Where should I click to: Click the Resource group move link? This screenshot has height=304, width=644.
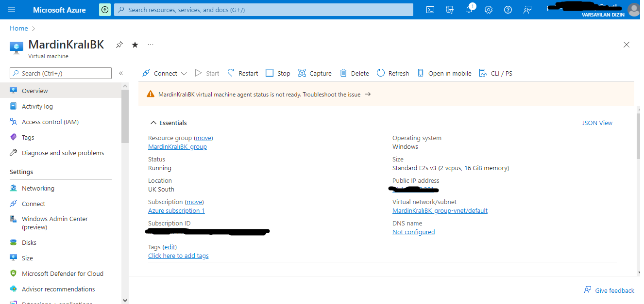pos(203,138)
